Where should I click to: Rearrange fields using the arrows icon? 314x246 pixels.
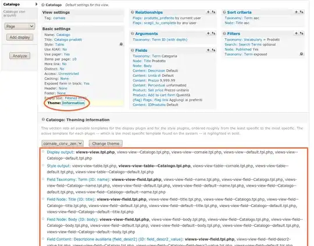pyautogui.click(x=213, y=50)
